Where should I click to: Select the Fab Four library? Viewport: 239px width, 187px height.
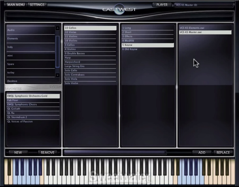33,100
